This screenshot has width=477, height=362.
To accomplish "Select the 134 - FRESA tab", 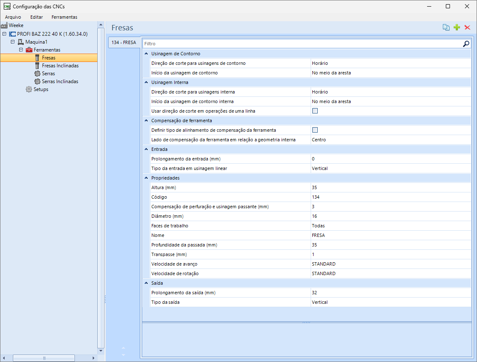I will coord(124,42).
